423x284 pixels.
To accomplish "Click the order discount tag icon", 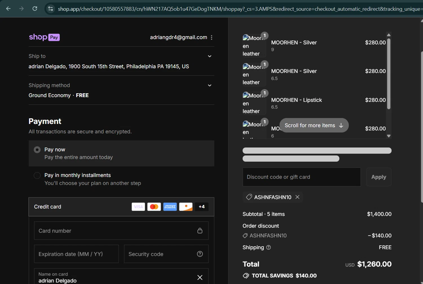I will 245,236.
